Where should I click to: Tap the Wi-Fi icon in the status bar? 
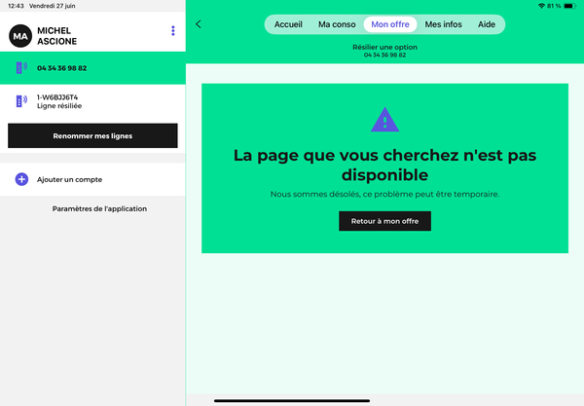click(x=541, y=6)
